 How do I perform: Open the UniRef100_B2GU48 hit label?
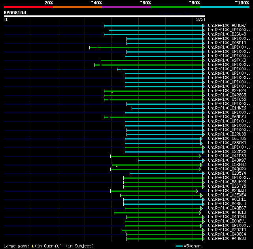(227, 34)
